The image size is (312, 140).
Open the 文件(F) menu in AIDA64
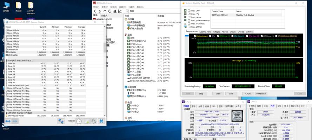coord(96,7)
